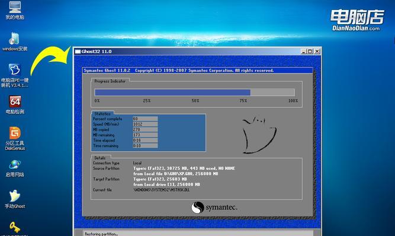Click the 25% progress scale label

tap(147, 101)
